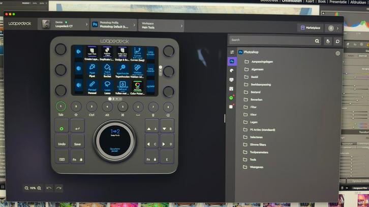This screenshot has height=207, width=369.
Task: Open Boek module in Lightroom window
Action: click(322, 2)
